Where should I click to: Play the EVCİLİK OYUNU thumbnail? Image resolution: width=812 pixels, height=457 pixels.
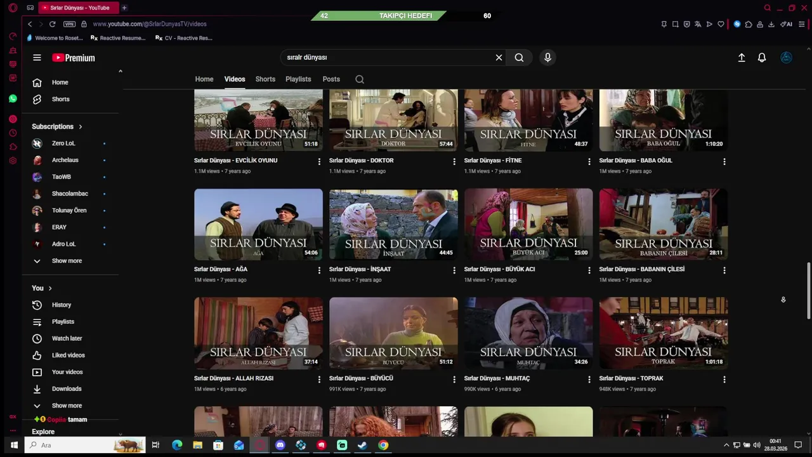pos(258,120)
